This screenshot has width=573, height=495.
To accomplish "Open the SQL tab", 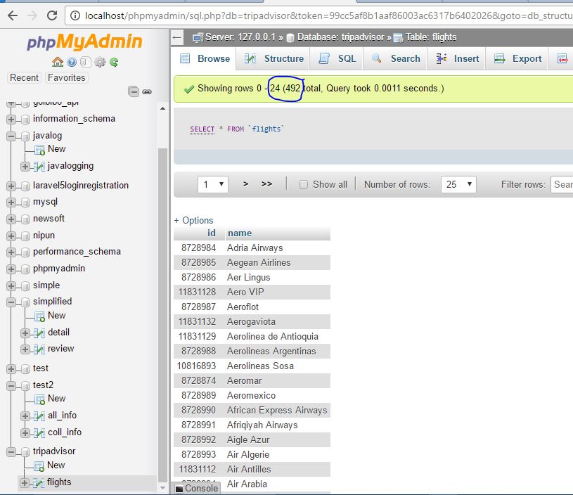I will (337, 58).
